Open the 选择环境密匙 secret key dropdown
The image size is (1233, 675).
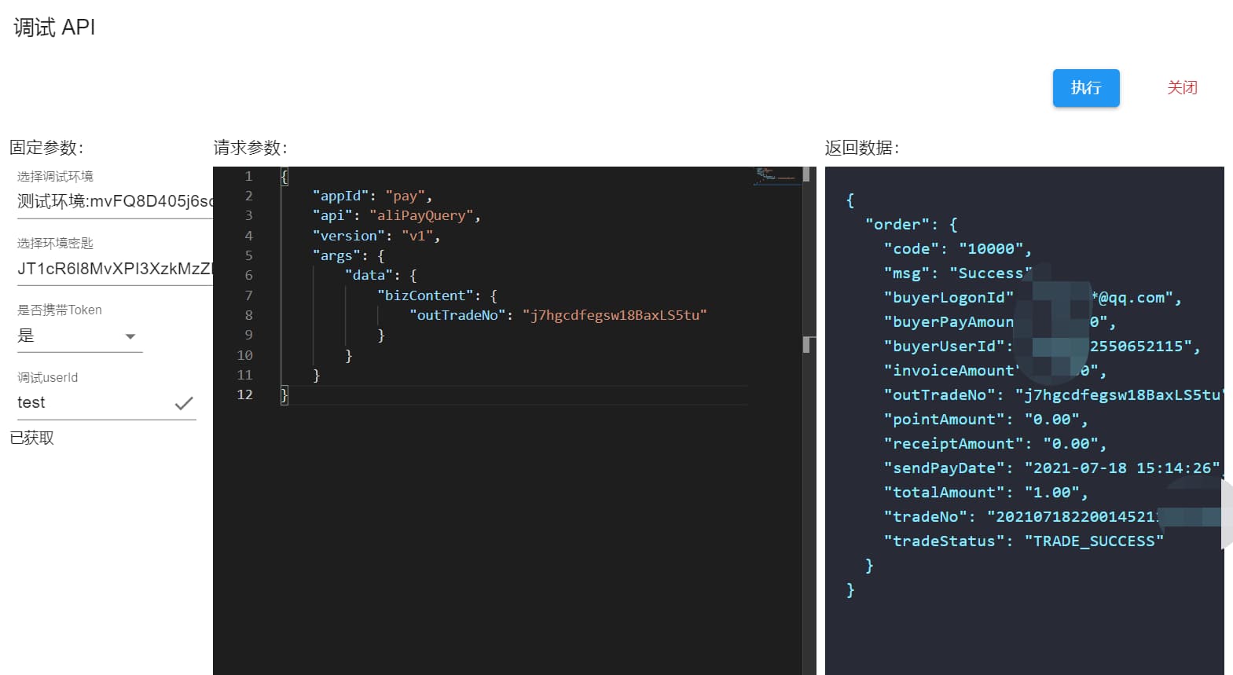[115, 269]
